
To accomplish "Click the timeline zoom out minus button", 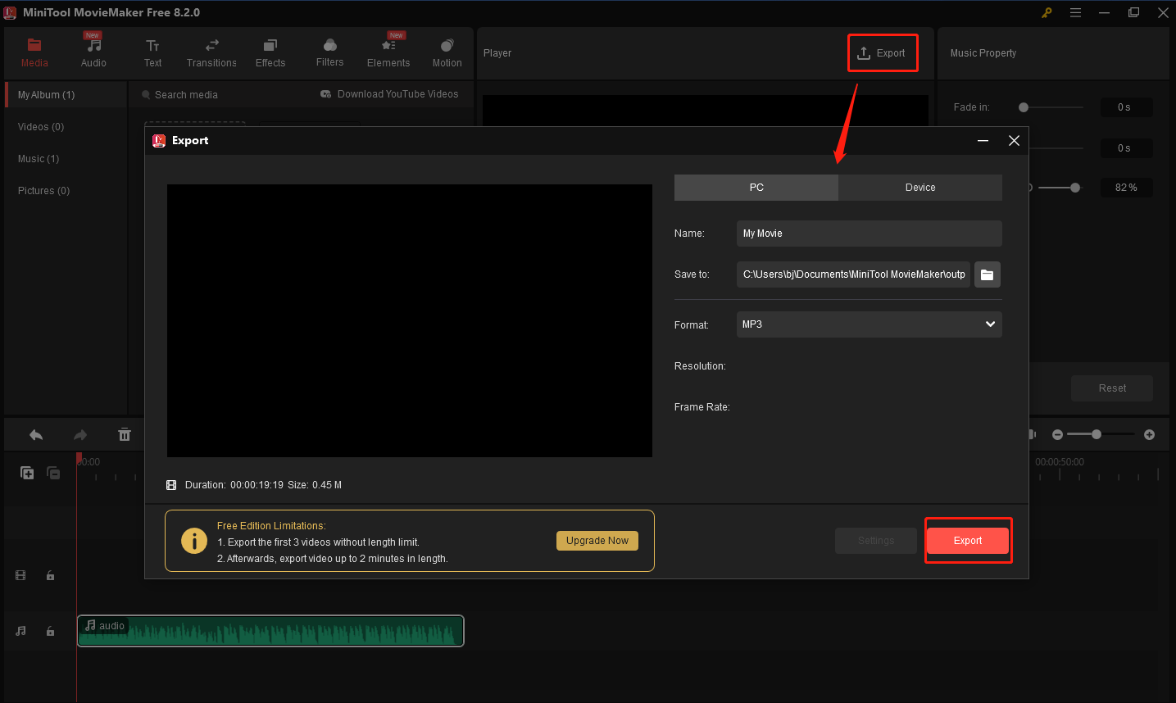I will point(1057,434).
